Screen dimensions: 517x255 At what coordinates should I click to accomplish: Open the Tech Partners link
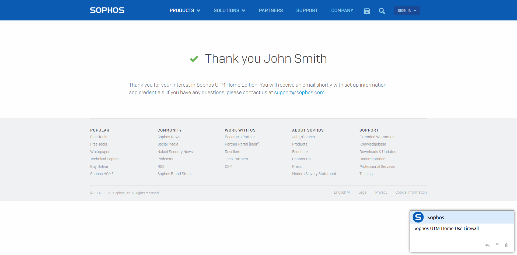236,159
